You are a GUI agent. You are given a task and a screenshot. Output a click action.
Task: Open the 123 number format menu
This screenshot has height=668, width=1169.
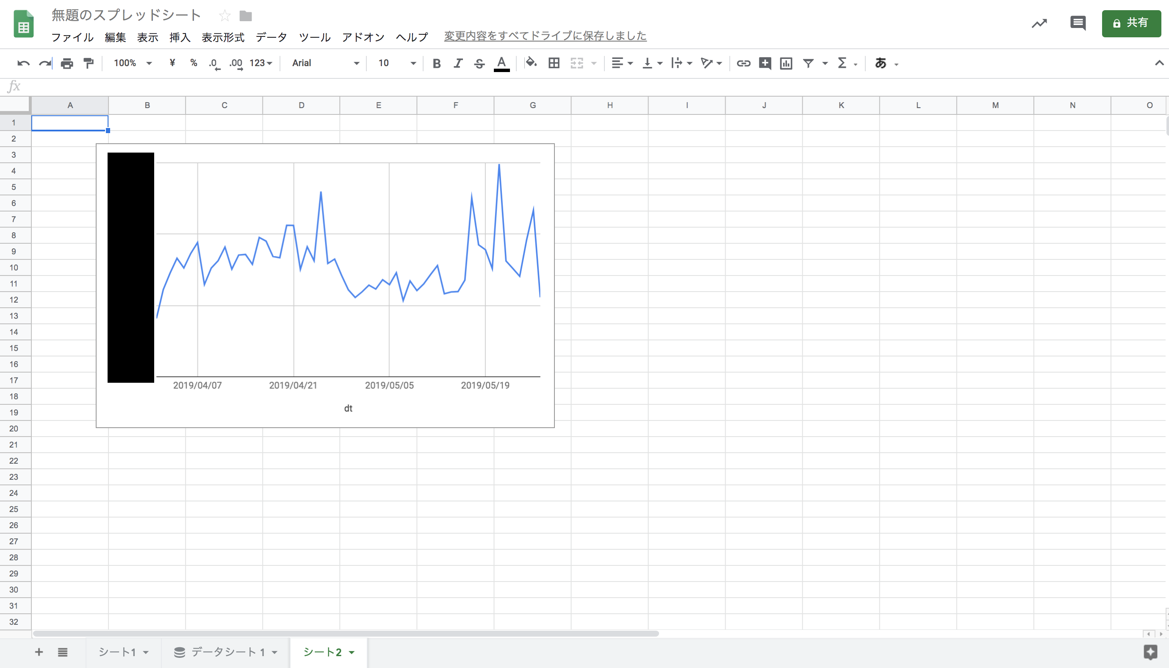[x=261, y=63]
